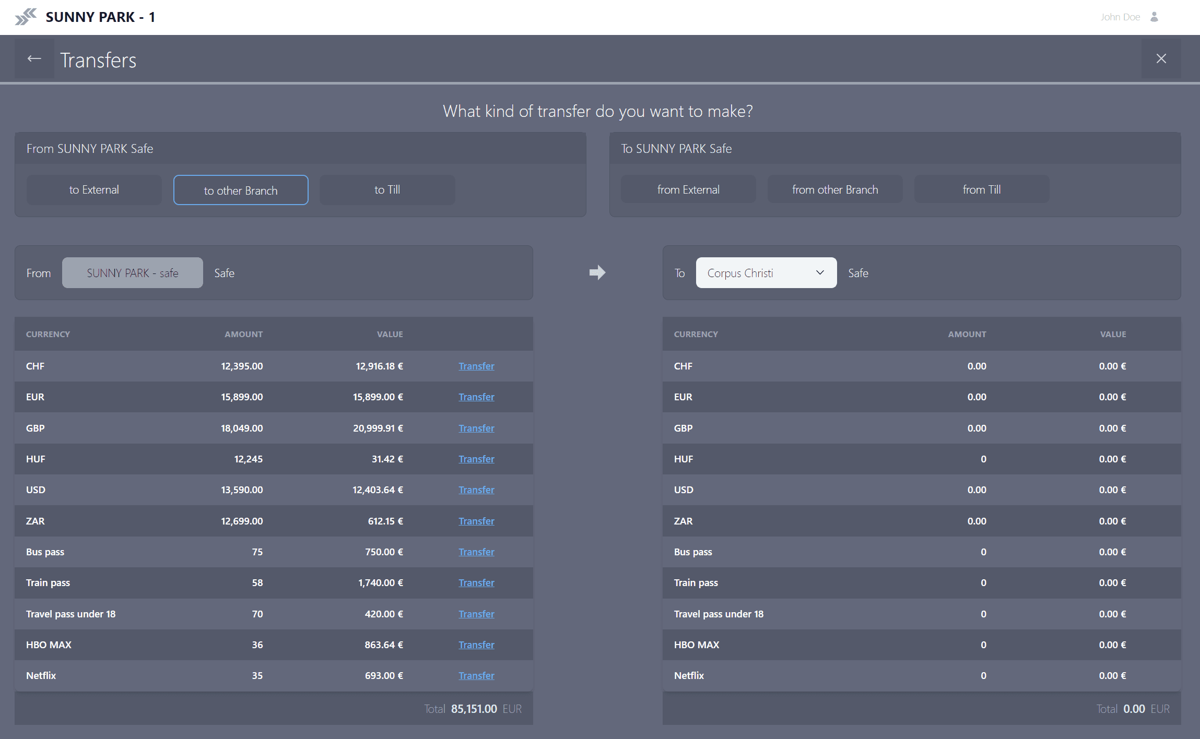This screenshot has width=1200, height=739.
Task: Choose the to Till transfer option
Action: 387,190
